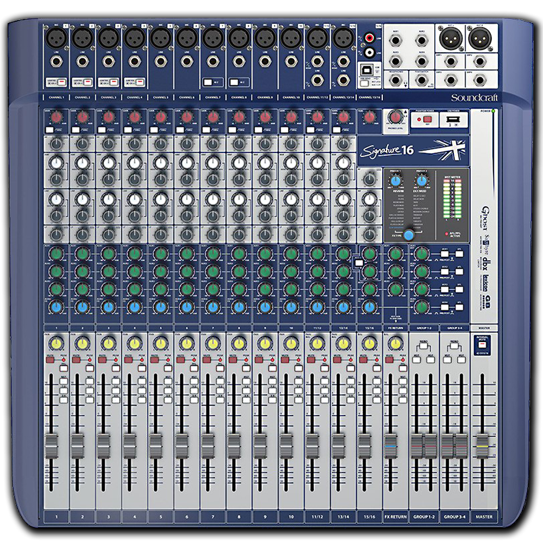
Task: Click the Headphones output jack
Action: pos(395,80)
